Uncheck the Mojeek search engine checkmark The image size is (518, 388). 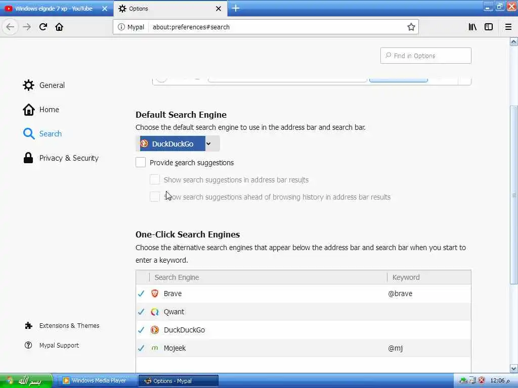141,348
